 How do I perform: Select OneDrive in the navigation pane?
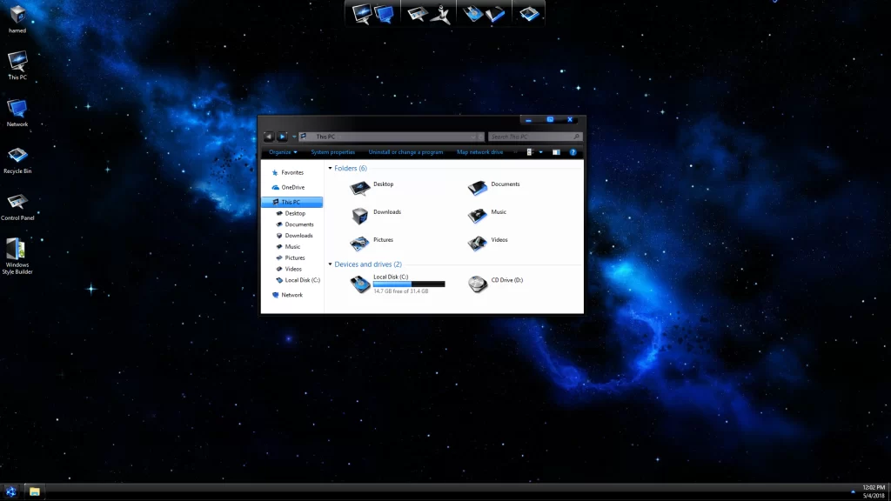pyautogui.click(x=292, y=187)
